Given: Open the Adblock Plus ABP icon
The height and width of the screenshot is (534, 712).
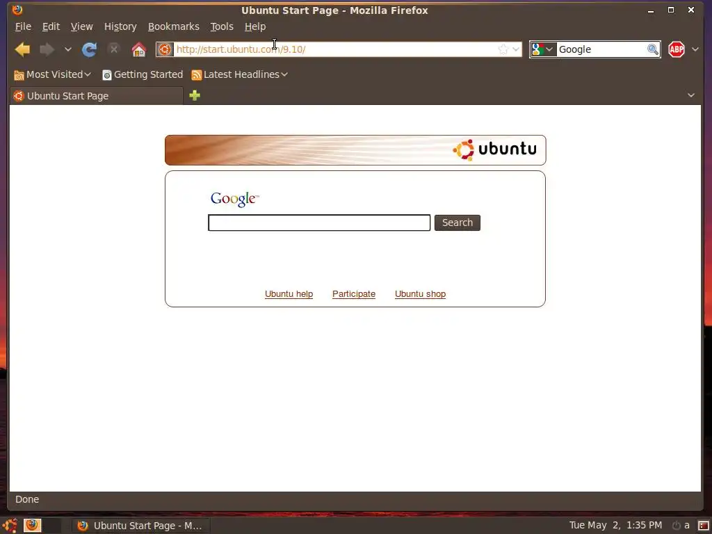Looking at the screenshot, I should 676,49.
